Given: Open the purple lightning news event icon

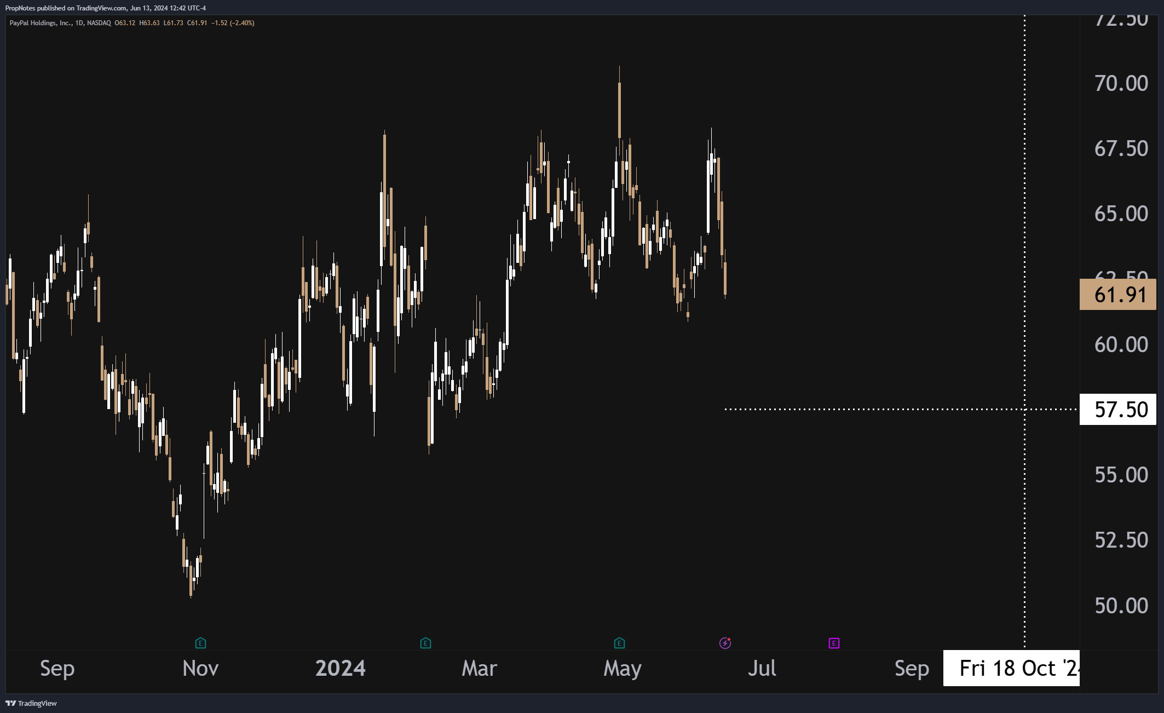Looking at the screenshot, I should coord(725,643).
